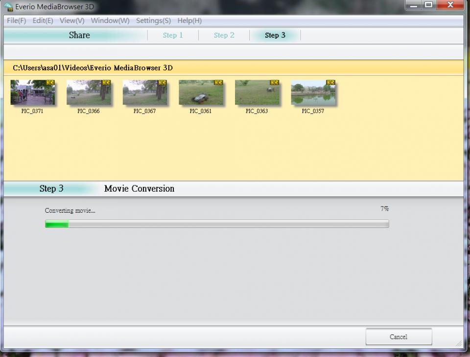Screen dimensions: 470x357
Task: Go to the Step 2 tab
Action: (224, 35)
